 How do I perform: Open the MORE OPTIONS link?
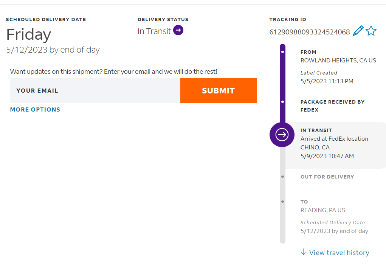pyautogui.click(x=35, y=110)
